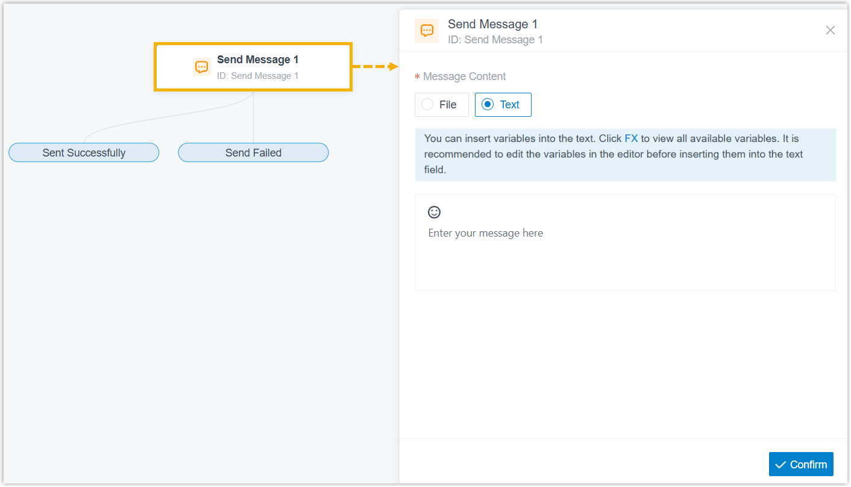
Task: Click the node's ID: Send Message 1 text on the canvas
Action: click(257, 76)
